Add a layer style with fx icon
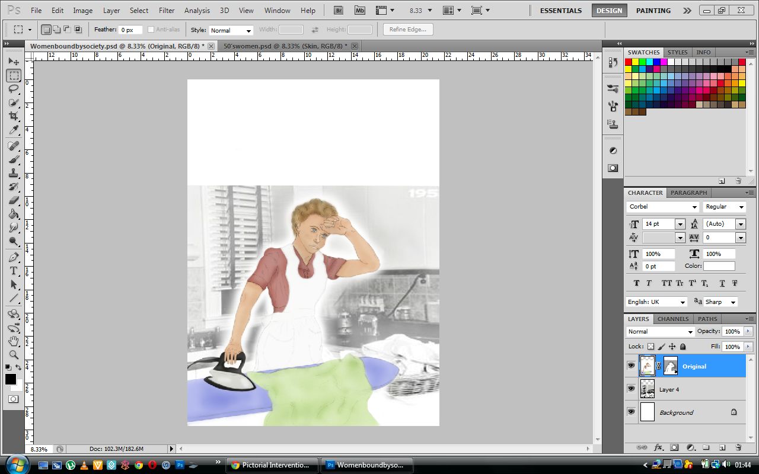Screen dimensions: 759x474 pos(658,447)
